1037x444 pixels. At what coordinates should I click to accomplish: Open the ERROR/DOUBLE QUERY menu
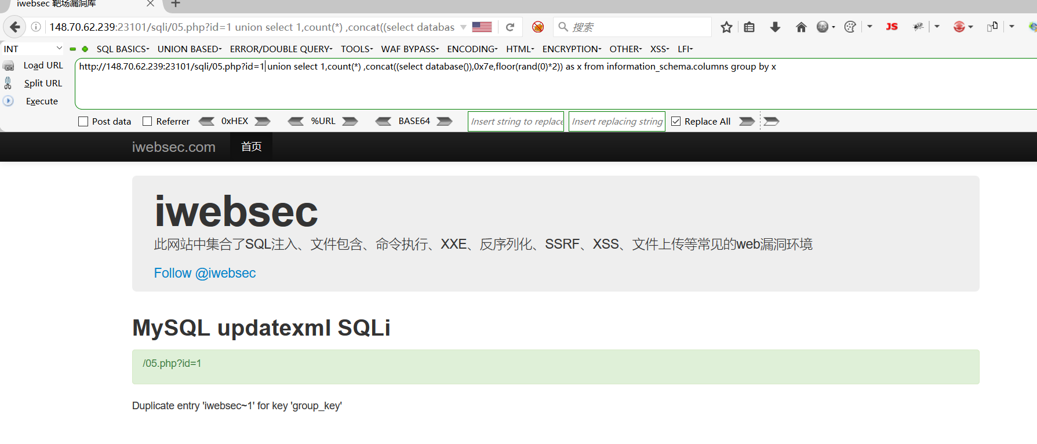281,49
